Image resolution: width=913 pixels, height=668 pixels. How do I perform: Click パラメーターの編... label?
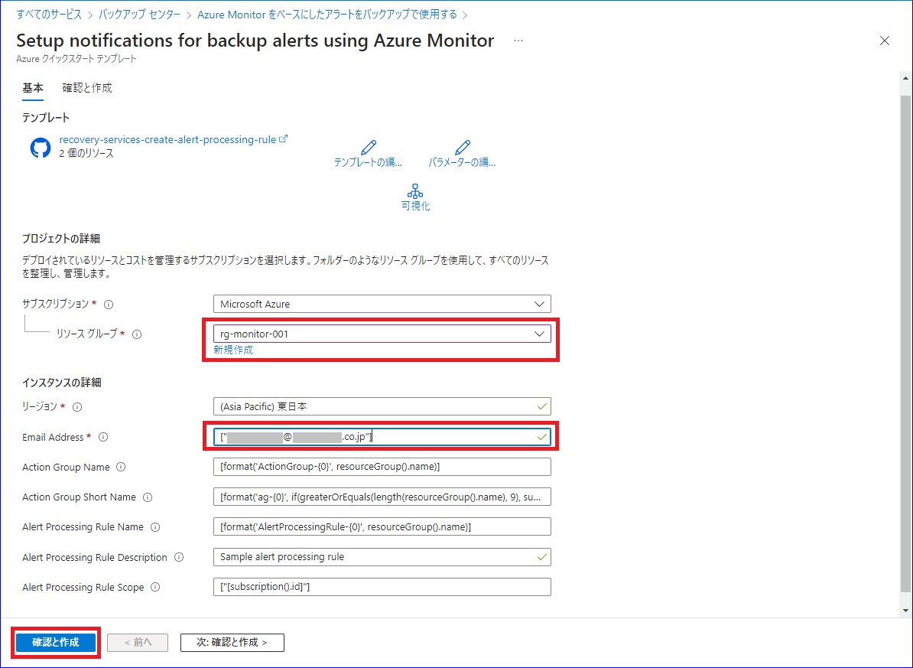463,163
